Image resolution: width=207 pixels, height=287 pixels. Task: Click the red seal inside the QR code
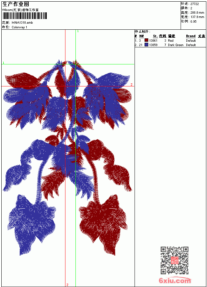click(175, 260)
